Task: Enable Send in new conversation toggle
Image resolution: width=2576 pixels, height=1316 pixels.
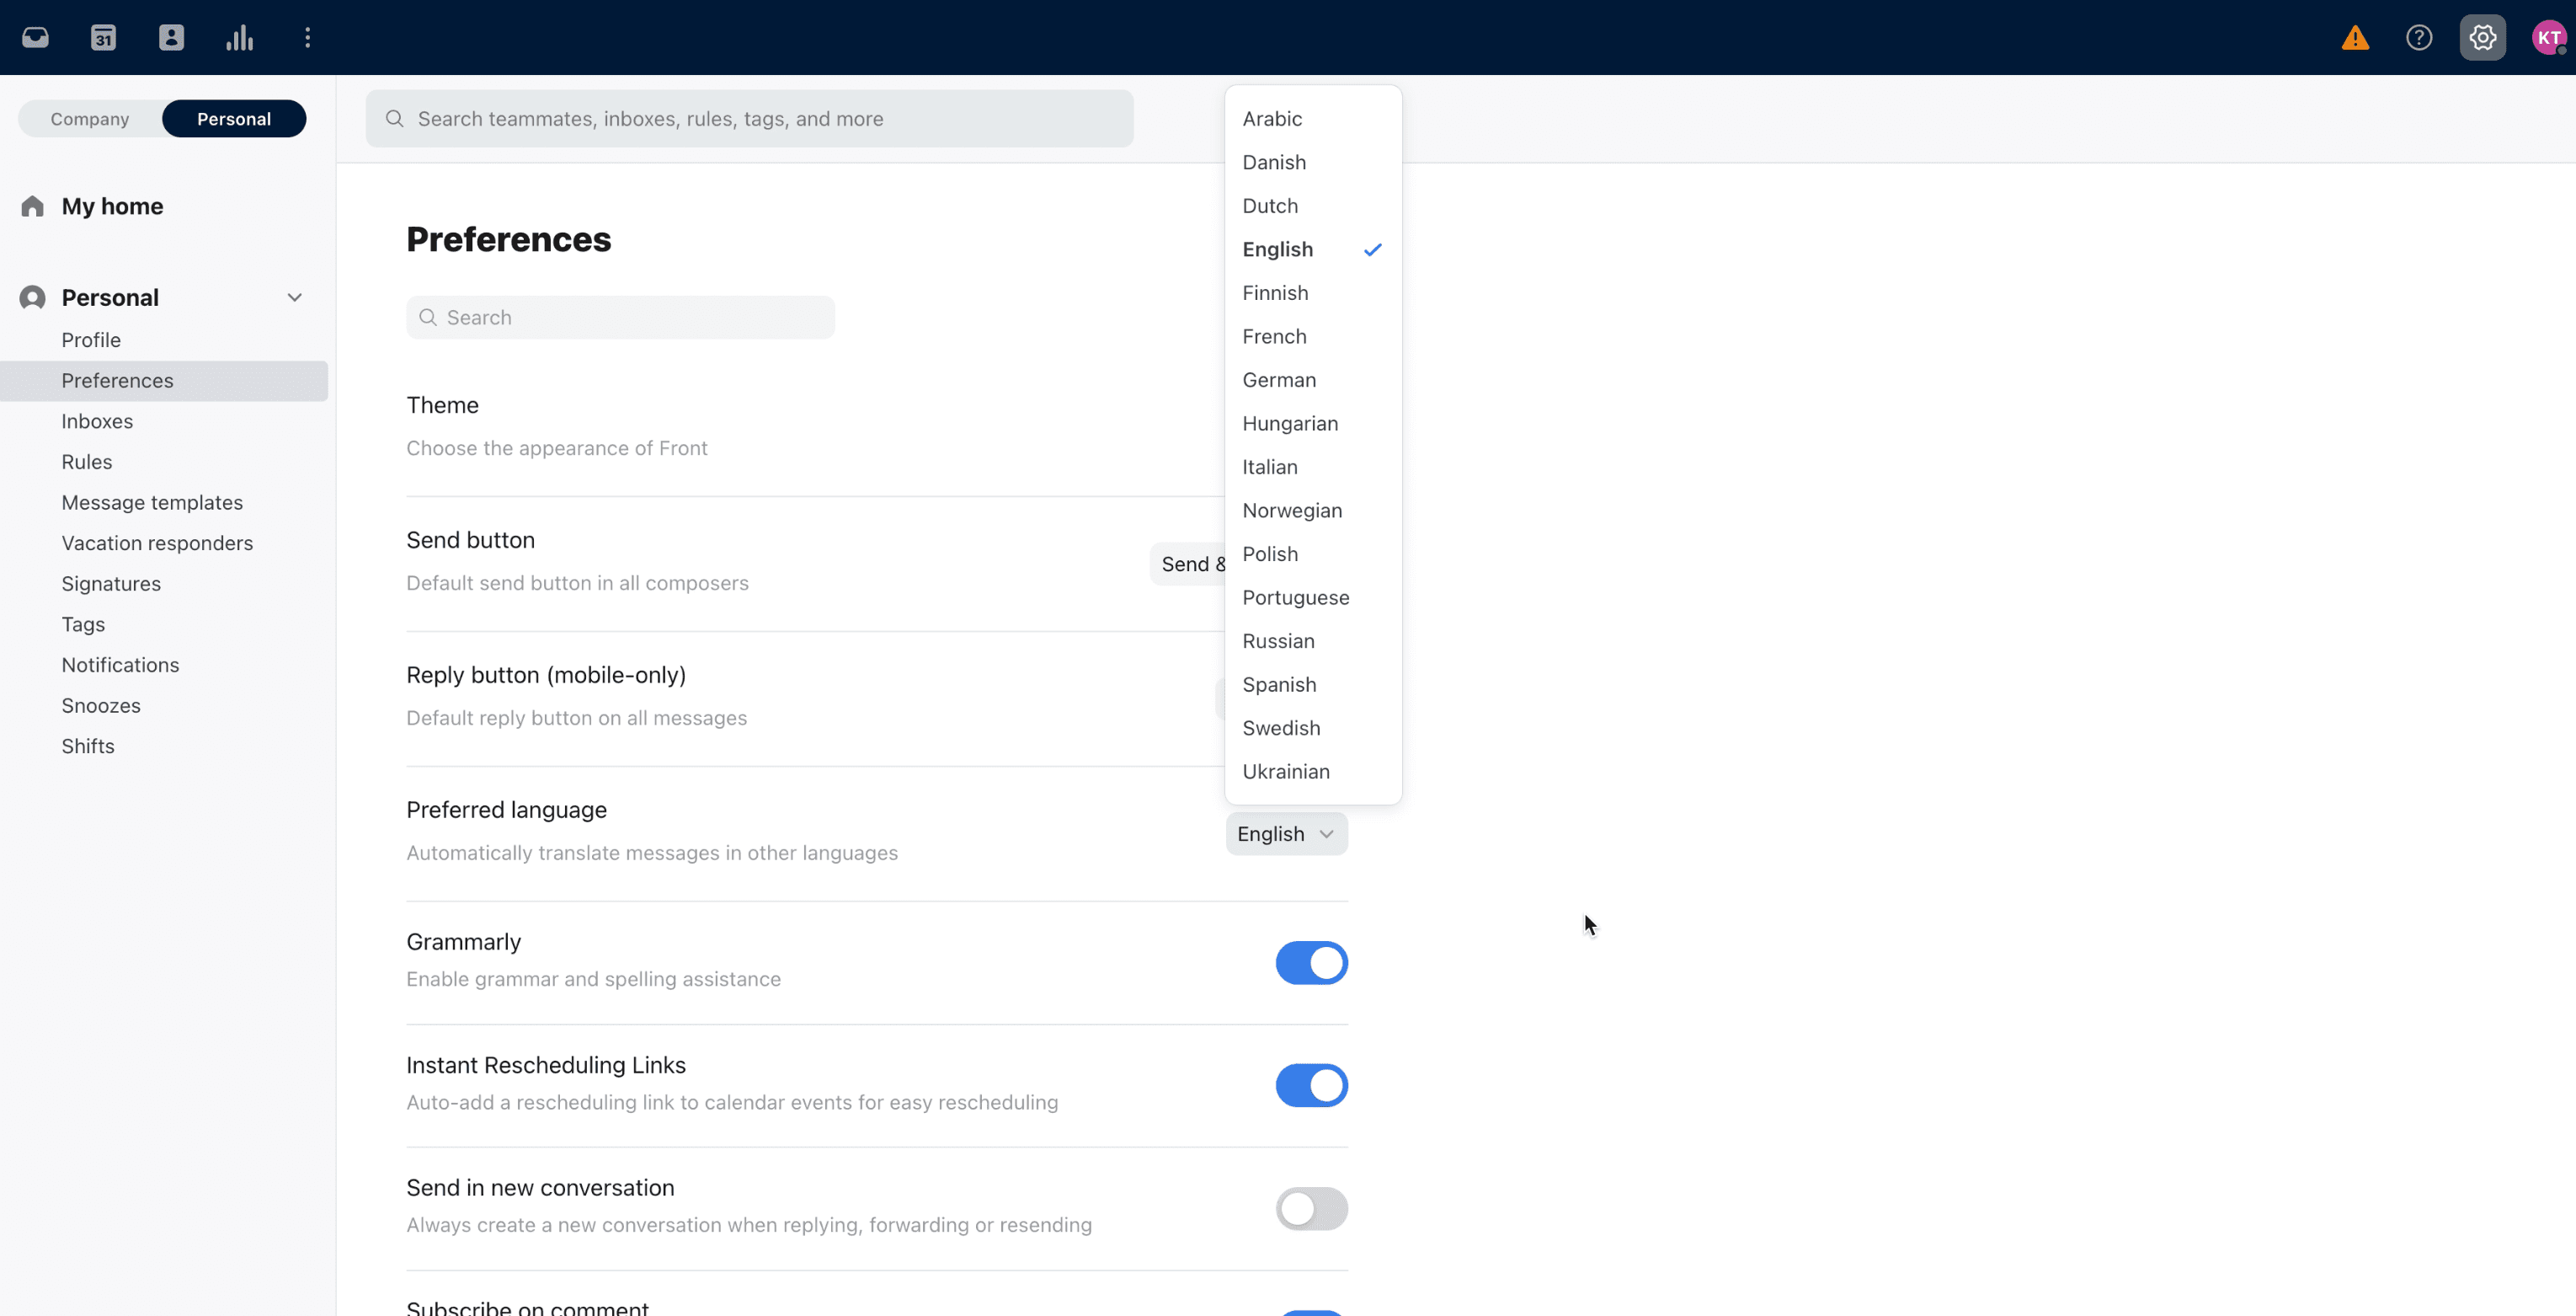Action: pos(1311,1209)
